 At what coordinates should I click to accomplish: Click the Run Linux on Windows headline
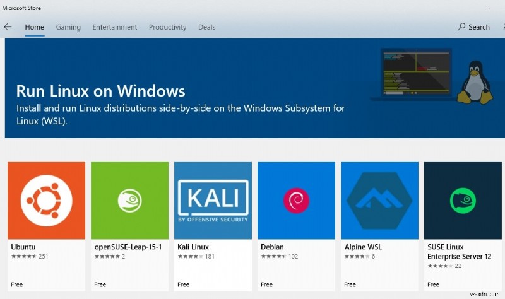tap(101, 91)
